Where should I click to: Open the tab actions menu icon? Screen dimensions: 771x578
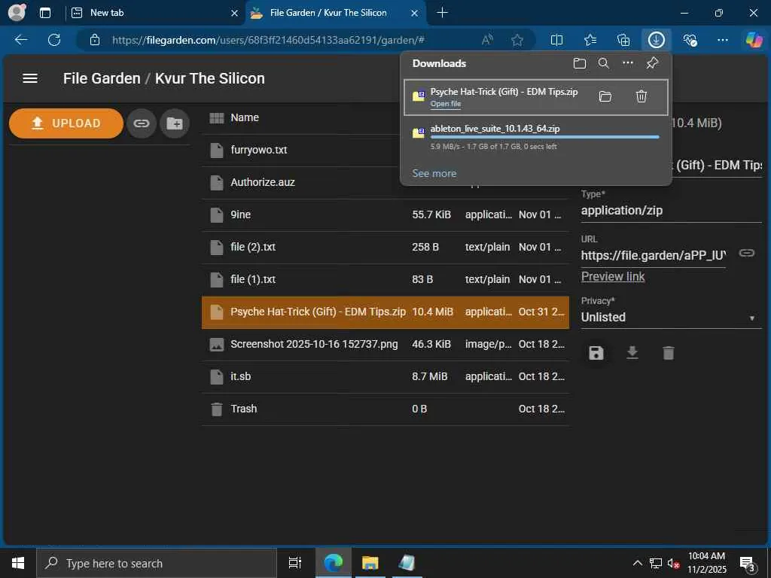coord(45,13)
